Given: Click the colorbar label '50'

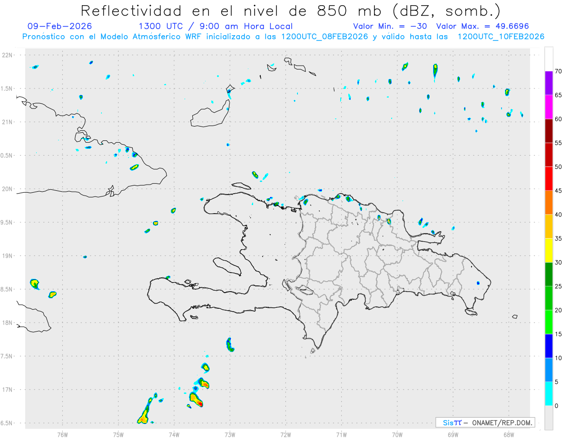Looking at the screenshot, I should click(x=559, y=167).
